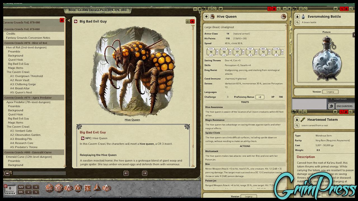This screenshot has width=358, height=201.
Task: Select Apex Predator's Magic Items entry
Action: pos(15,123)
